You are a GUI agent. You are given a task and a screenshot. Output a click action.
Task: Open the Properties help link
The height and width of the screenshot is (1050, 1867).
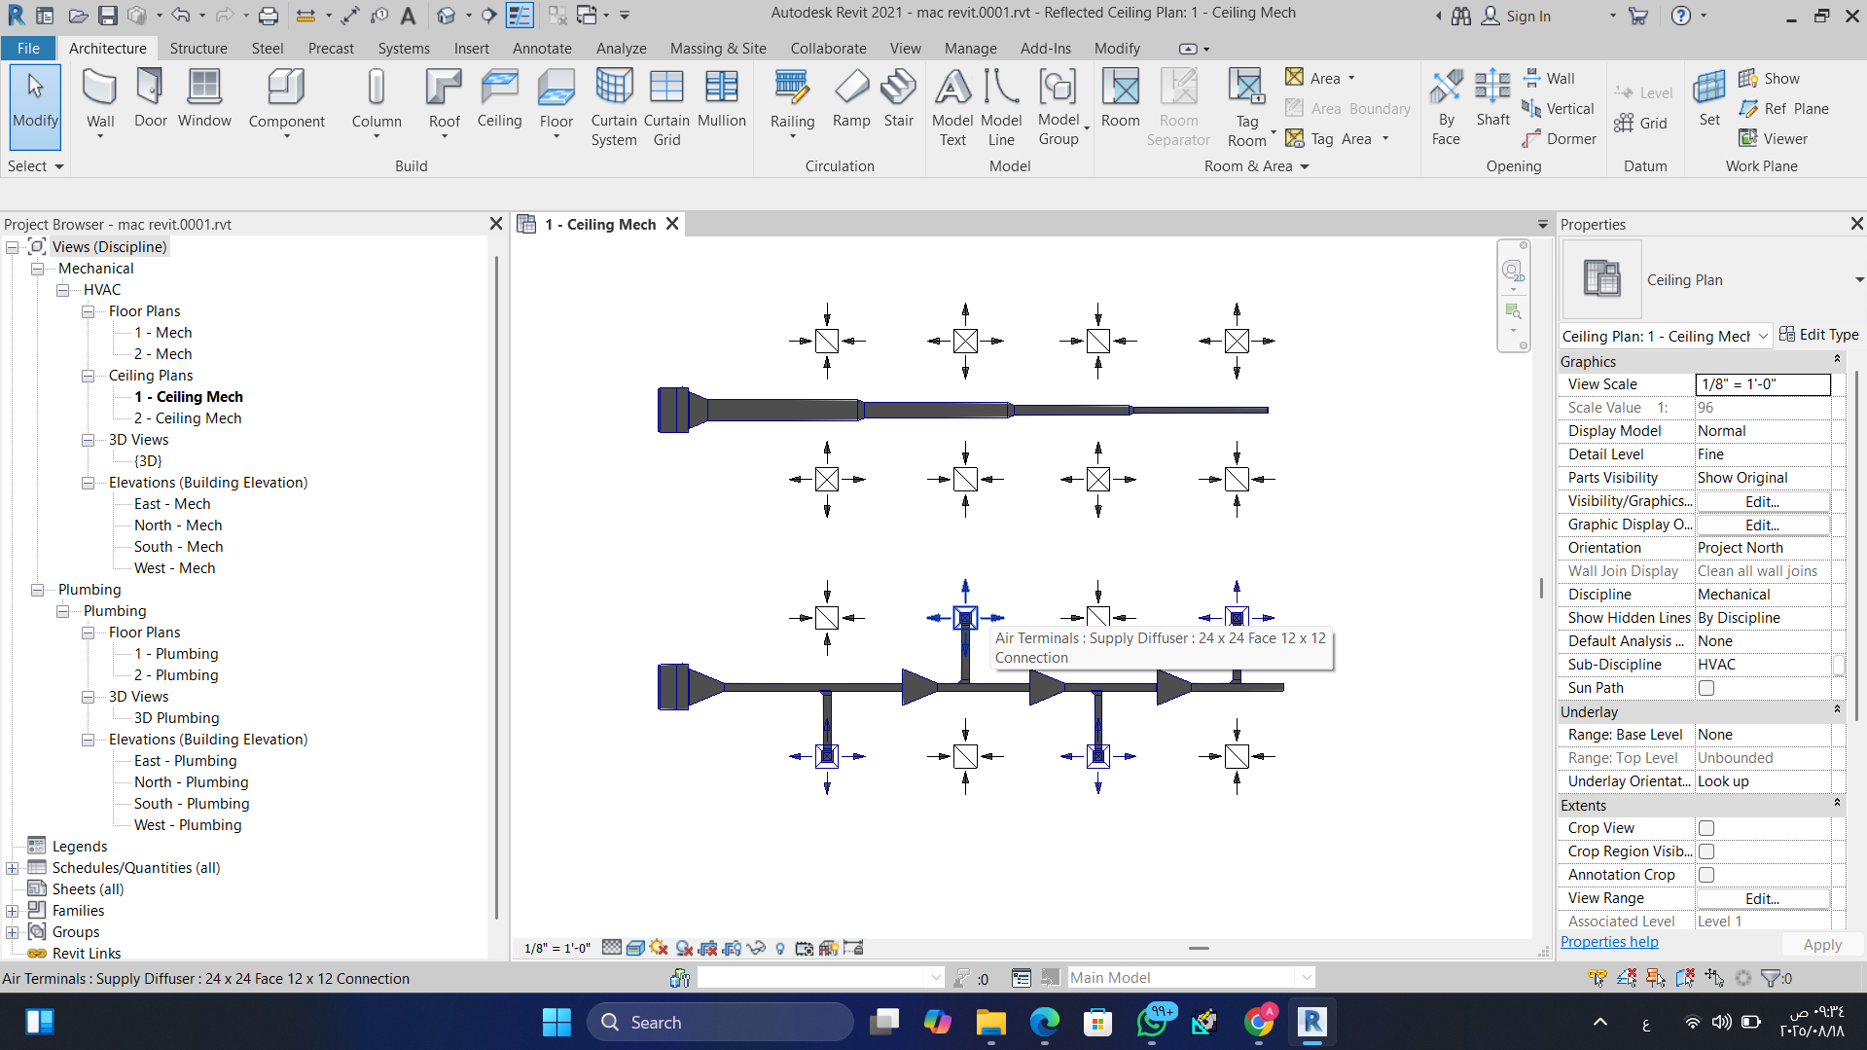pyautogui.click(x=1609, y=942)
